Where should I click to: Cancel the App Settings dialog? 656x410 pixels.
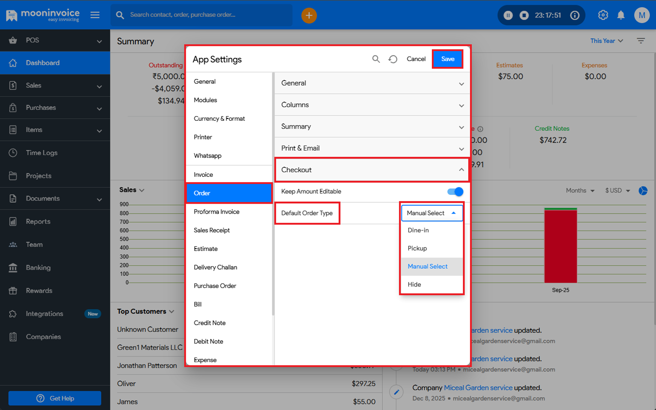[x=416, y=59]
